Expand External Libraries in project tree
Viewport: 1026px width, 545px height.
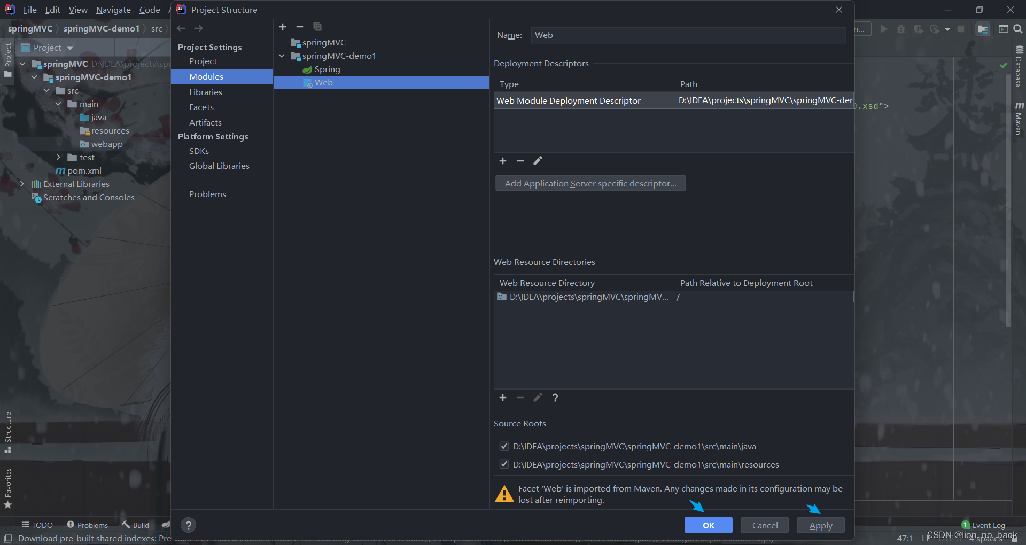click(x=22, y=184)
